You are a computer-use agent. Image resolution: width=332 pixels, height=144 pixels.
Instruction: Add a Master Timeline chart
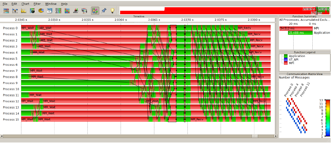pyautogui.click(x=6, y=11)
